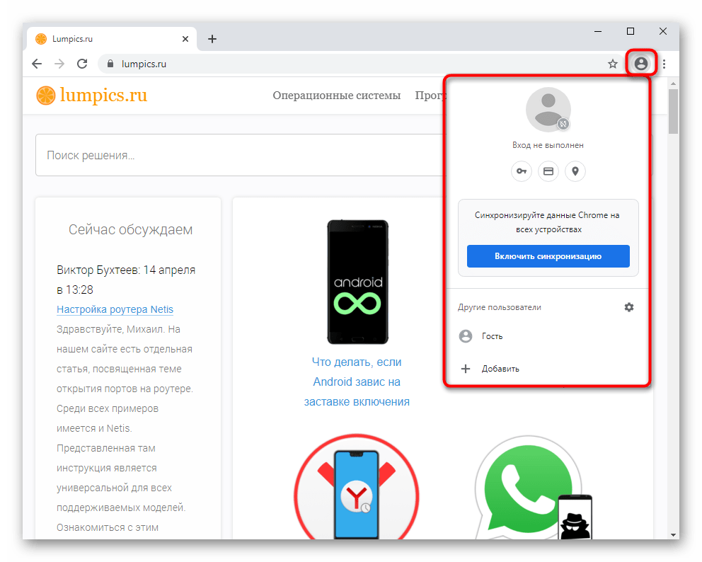Image resolution: width=702 pixels, height=562 pixels.
Task: Reload the page
Action: click(x=82, y=64)
